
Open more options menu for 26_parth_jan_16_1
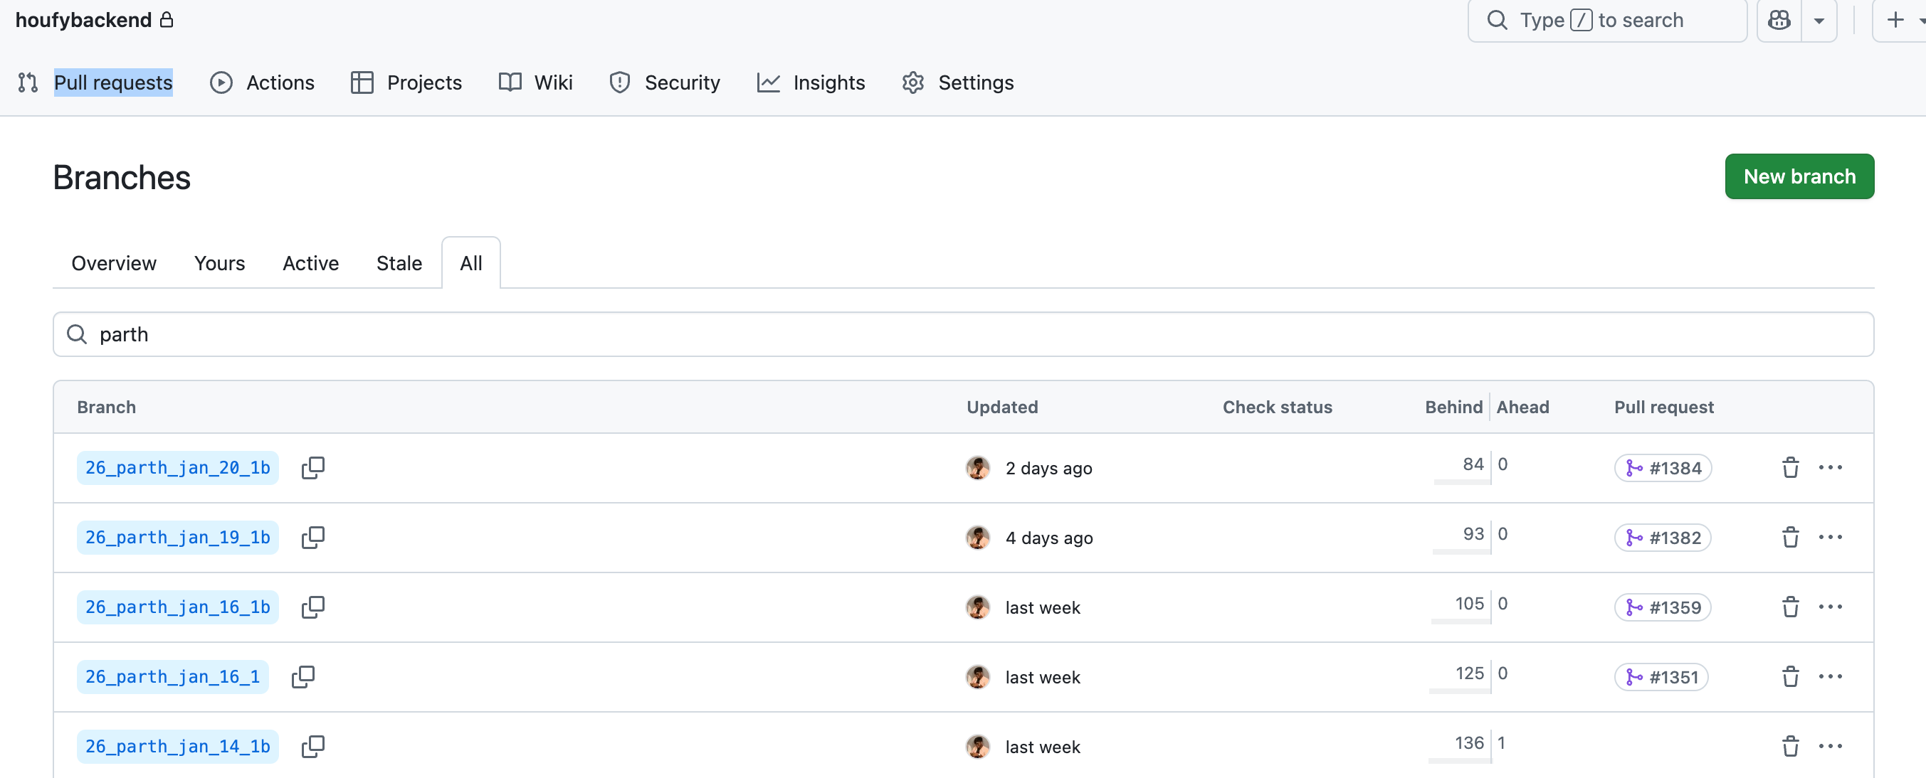1831,677
